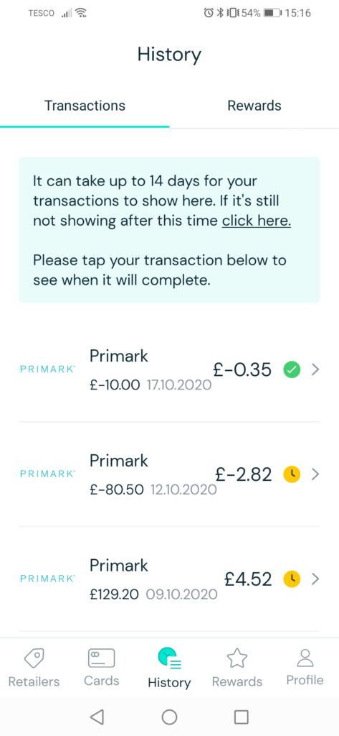Expand the 17.10.2020 Primark transaction chevron
This screenshot has width=339, height=736.
pyautogui.click(x=315, y=370)
